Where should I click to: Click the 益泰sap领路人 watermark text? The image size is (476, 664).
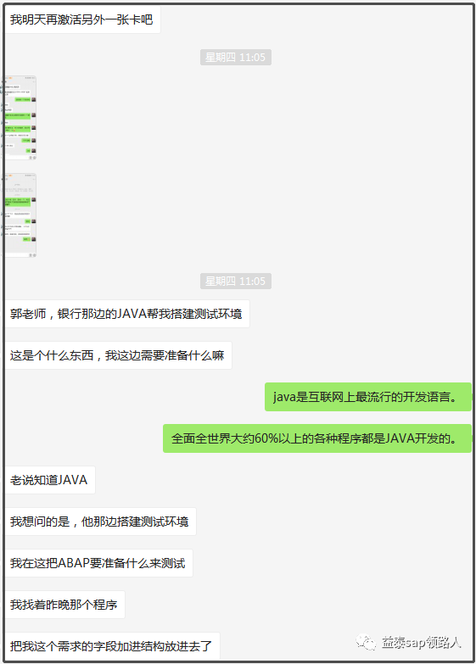coord(421,643)
